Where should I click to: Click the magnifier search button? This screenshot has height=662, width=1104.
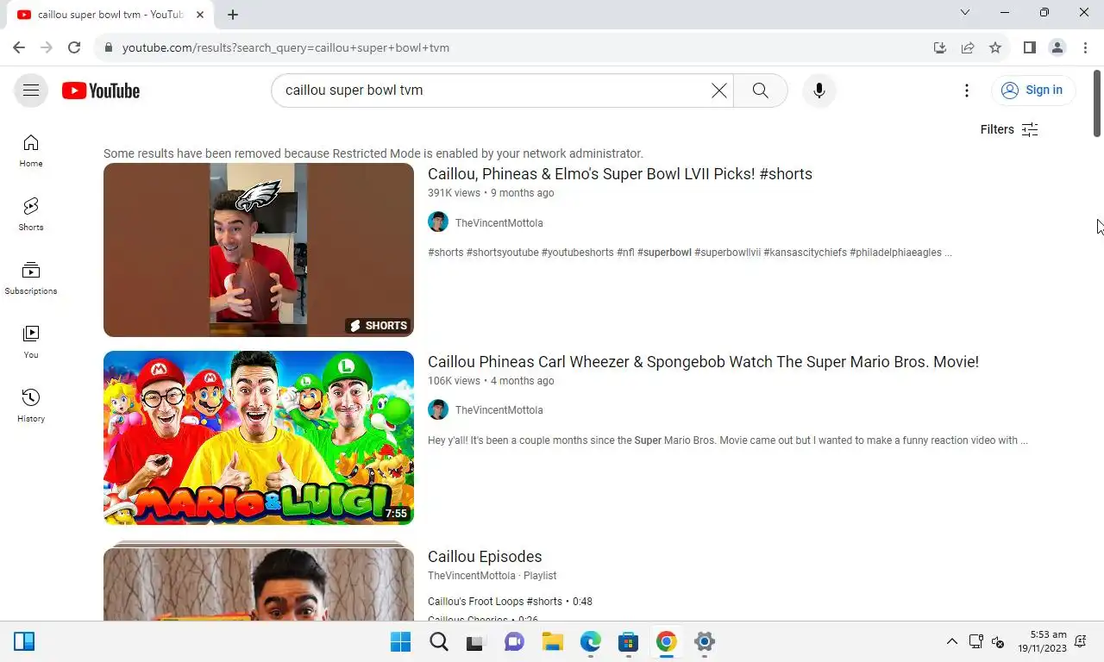pyautogui.click(x=760, y=91)
